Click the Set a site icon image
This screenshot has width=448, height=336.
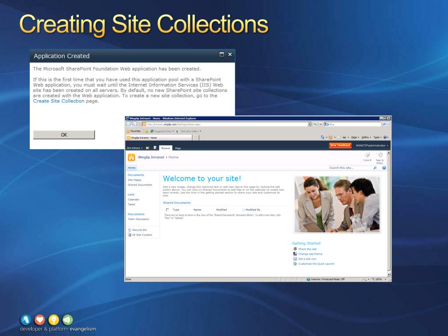(x=295, y=259)
